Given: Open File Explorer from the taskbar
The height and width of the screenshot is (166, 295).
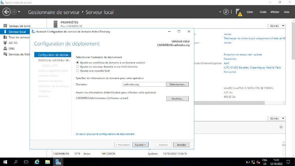Looking at the screenshot, I should (48, 162).
